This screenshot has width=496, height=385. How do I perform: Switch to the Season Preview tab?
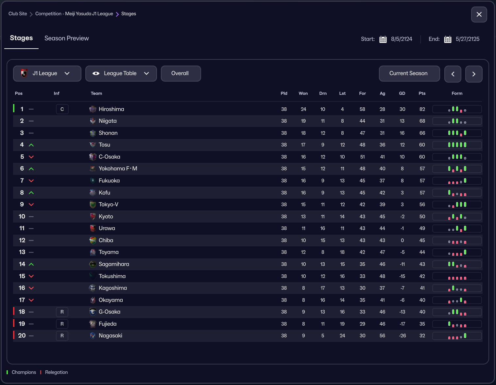[67, 38]
